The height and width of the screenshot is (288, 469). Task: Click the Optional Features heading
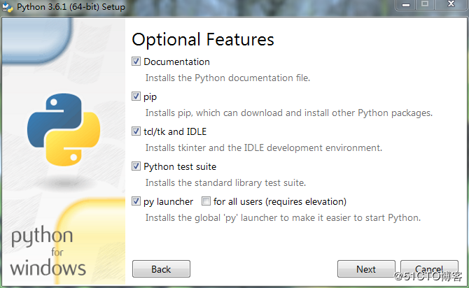click(203, 40)
